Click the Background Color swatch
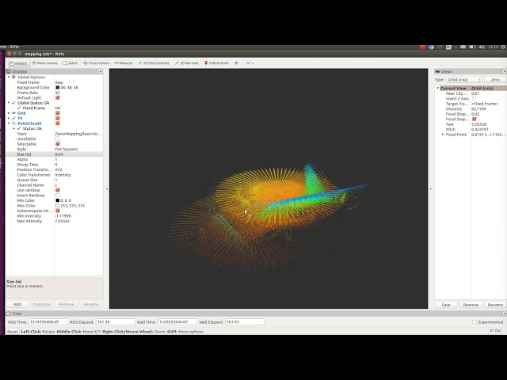The width and height of the screenshot is (507, 380). tap(57, 88)
